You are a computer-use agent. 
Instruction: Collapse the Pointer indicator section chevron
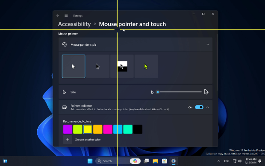[208, 107]
